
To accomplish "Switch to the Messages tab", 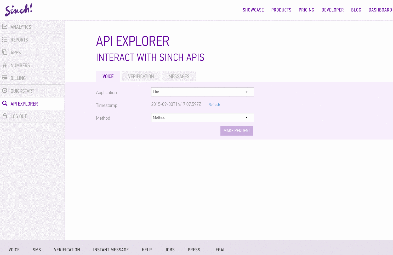I will pos(179,76).
